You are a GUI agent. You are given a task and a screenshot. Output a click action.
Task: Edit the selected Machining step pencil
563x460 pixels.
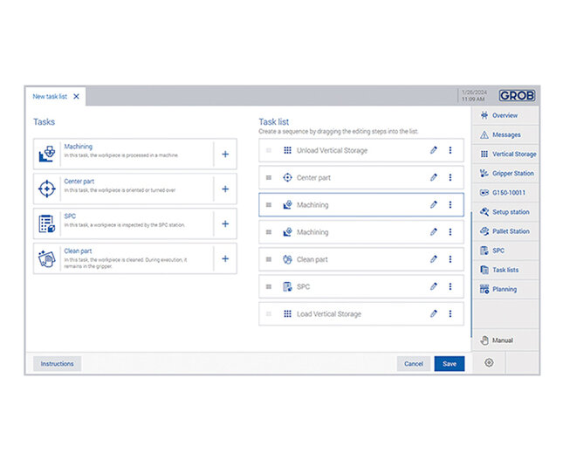434,204
